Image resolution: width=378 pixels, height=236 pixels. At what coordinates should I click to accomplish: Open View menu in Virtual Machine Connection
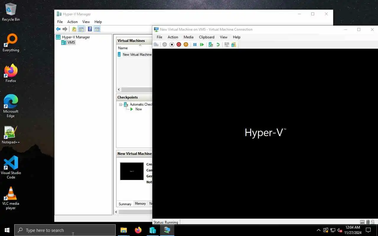coord(224,37)
